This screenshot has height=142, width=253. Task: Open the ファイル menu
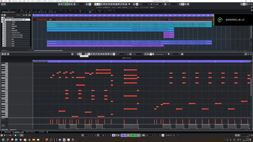5,1
